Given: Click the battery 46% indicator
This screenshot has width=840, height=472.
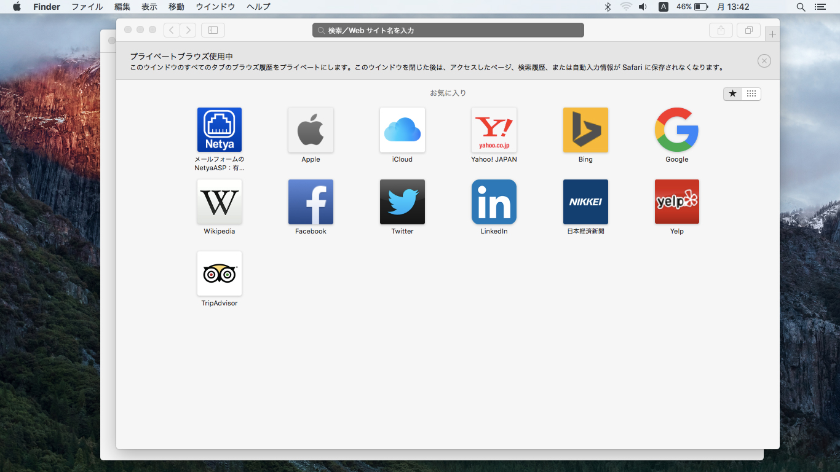Looking at the screenshot, I should [x=692, y=7].
